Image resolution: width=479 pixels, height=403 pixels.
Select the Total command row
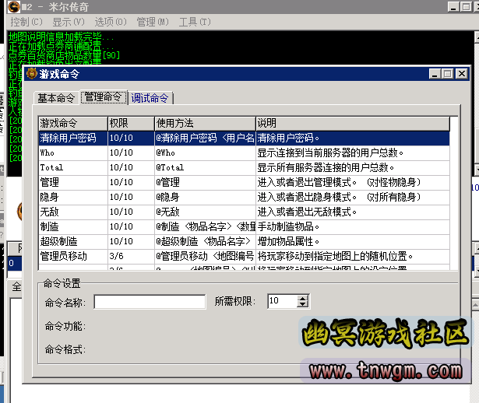pos(244,167)
